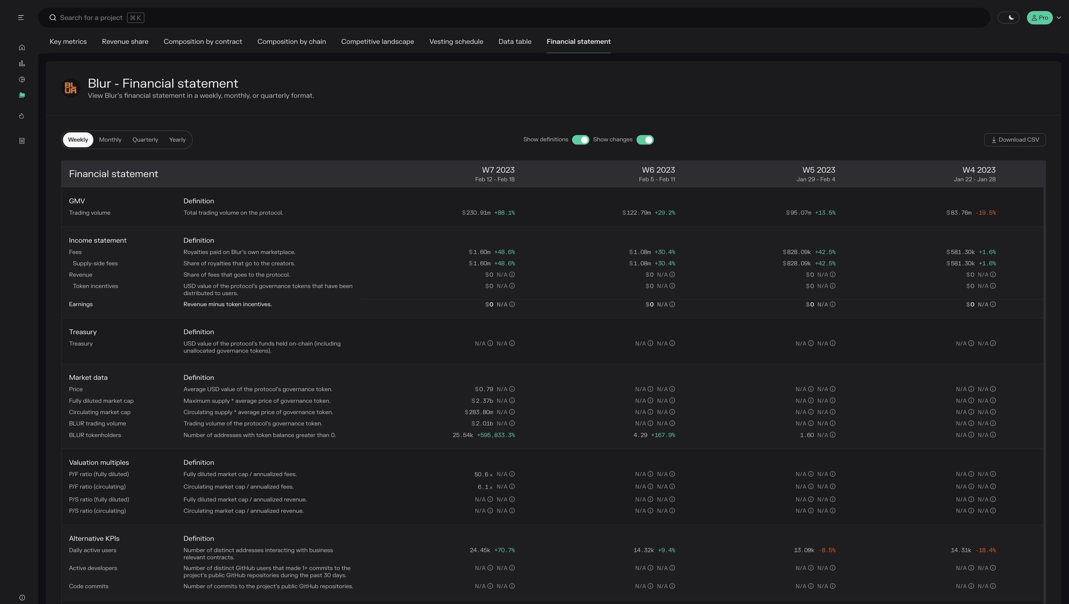
Task: Expand the Pro account dropdown chevron
Action: (x=1059, y=17)
